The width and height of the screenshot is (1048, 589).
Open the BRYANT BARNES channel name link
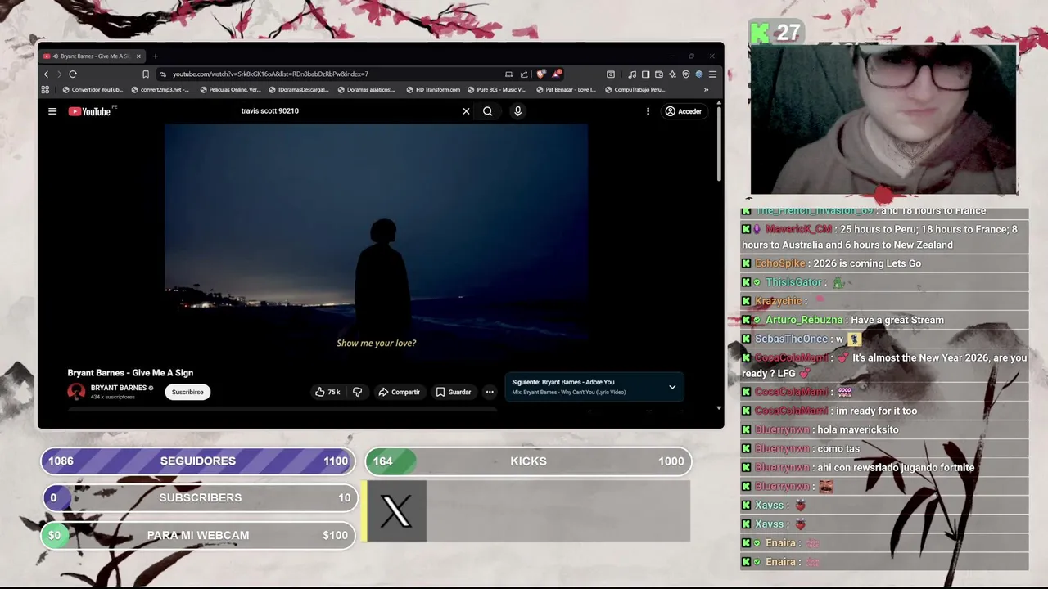(119, 388)
